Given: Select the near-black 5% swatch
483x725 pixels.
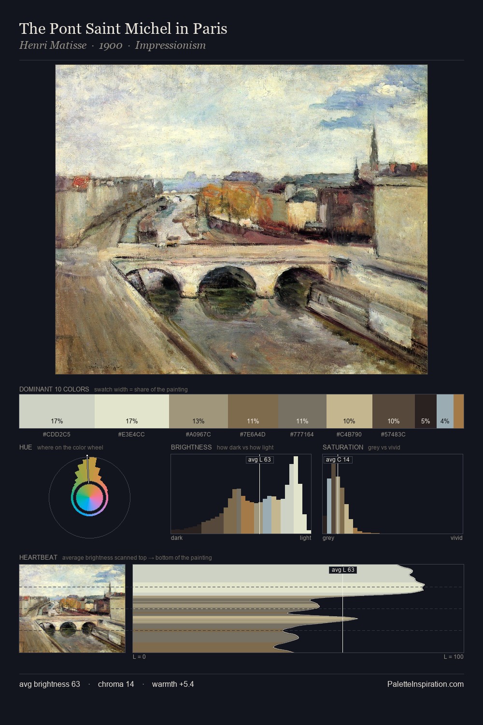Looking at the screenshot, I should tap(426, 411).
